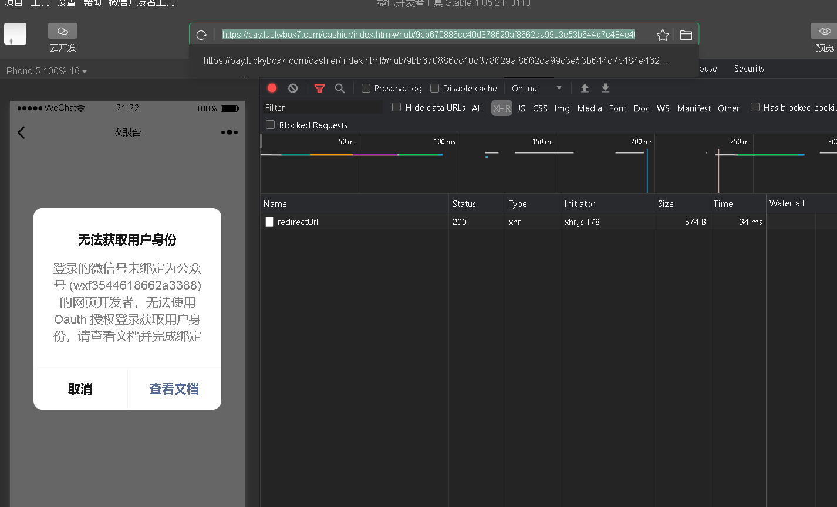Focus the URL address bar field
Image resolution: width=837 pixels, height=507 pixels.
coord(428,35)
